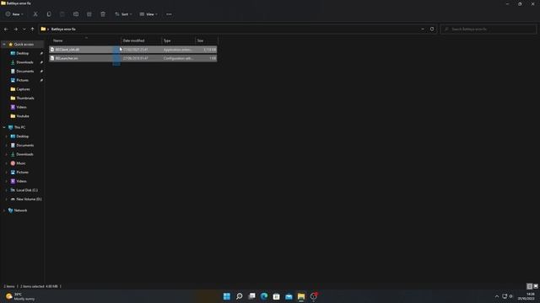Open pinned Pictures under Quick access

click(23, 80)
